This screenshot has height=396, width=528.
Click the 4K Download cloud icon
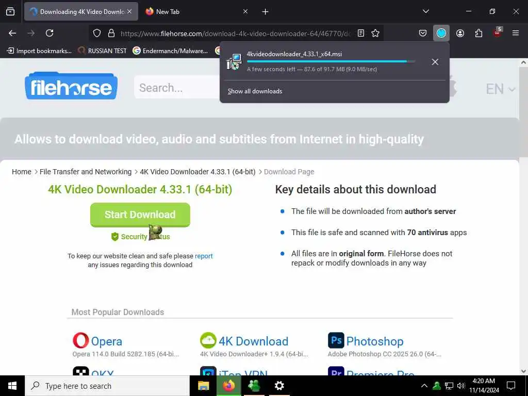pyautogui.click(x=208, y=340)
